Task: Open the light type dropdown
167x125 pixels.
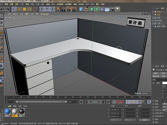Action: tap(165, 104)
